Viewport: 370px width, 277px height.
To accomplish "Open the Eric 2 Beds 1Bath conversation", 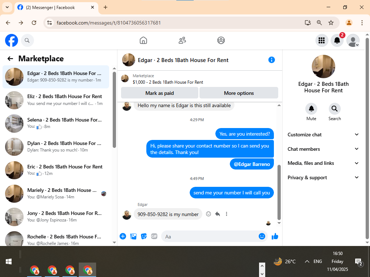I will coord(56,170).
